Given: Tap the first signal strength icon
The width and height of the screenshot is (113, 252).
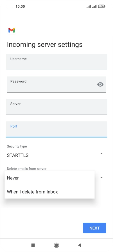Looking at the screenshot, I should [x=89, y=6].
